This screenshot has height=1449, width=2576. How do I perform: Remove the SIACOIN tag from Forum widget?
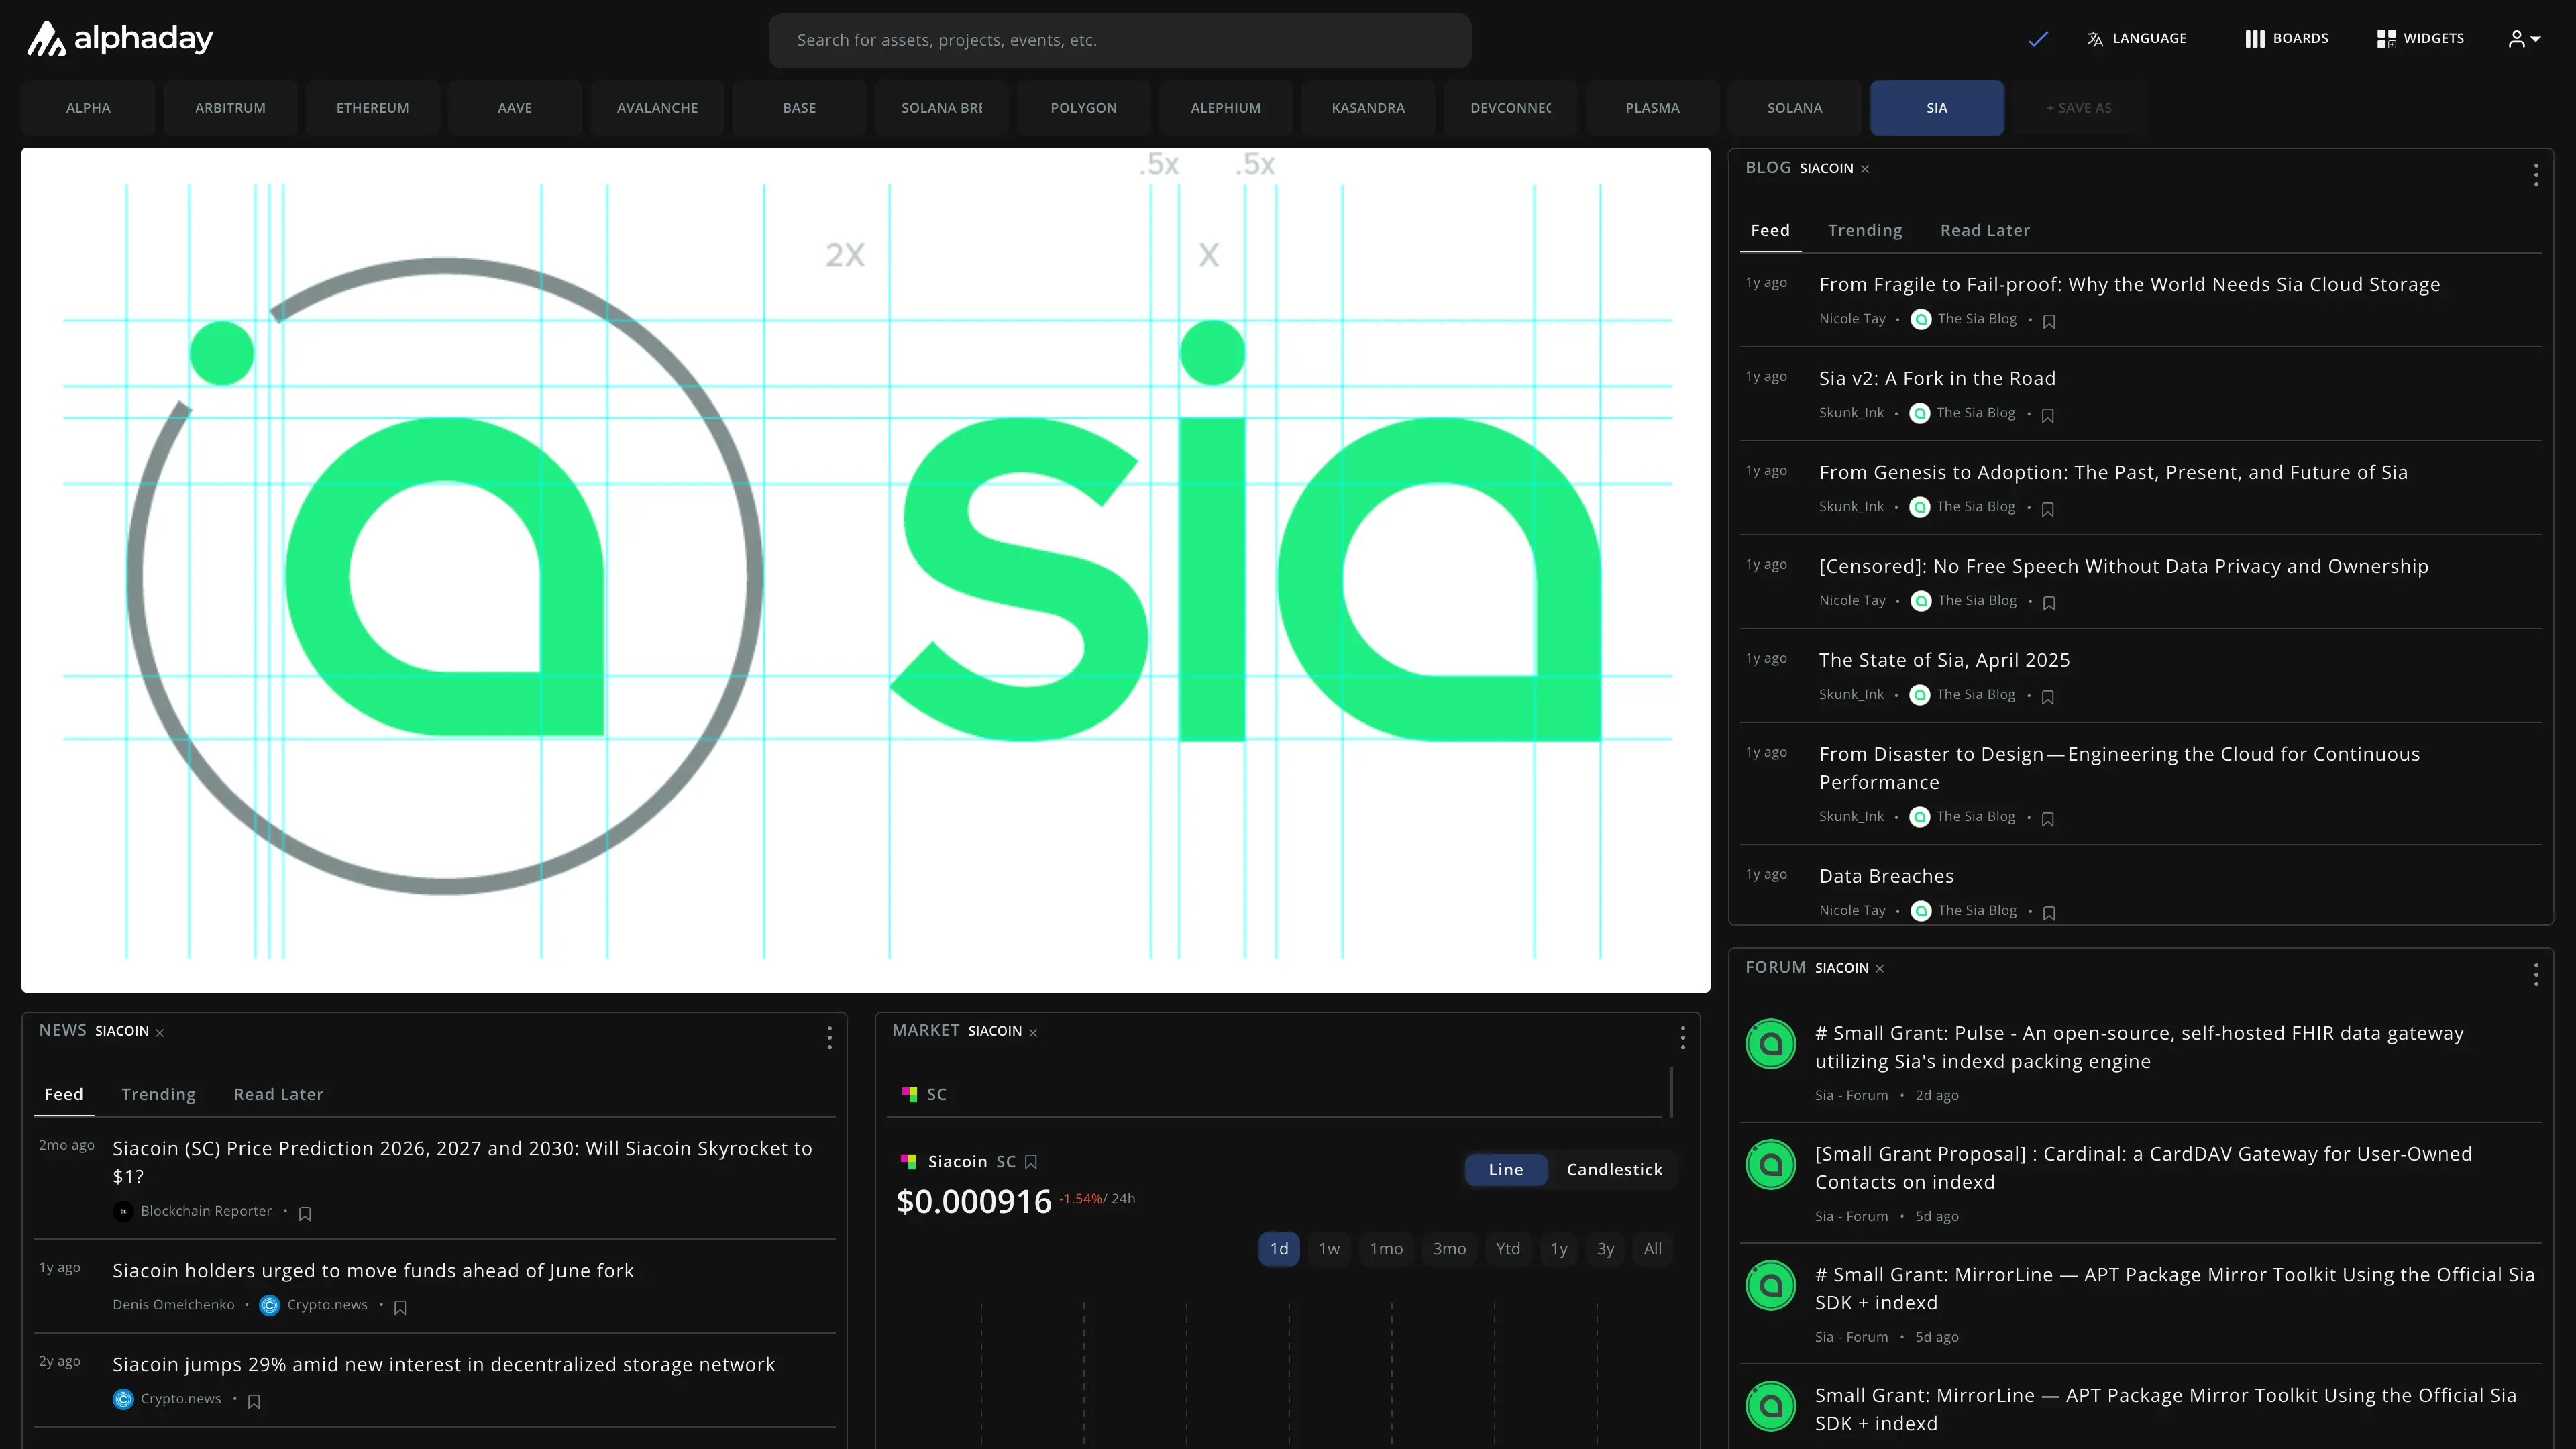(x=1880, y=969)
